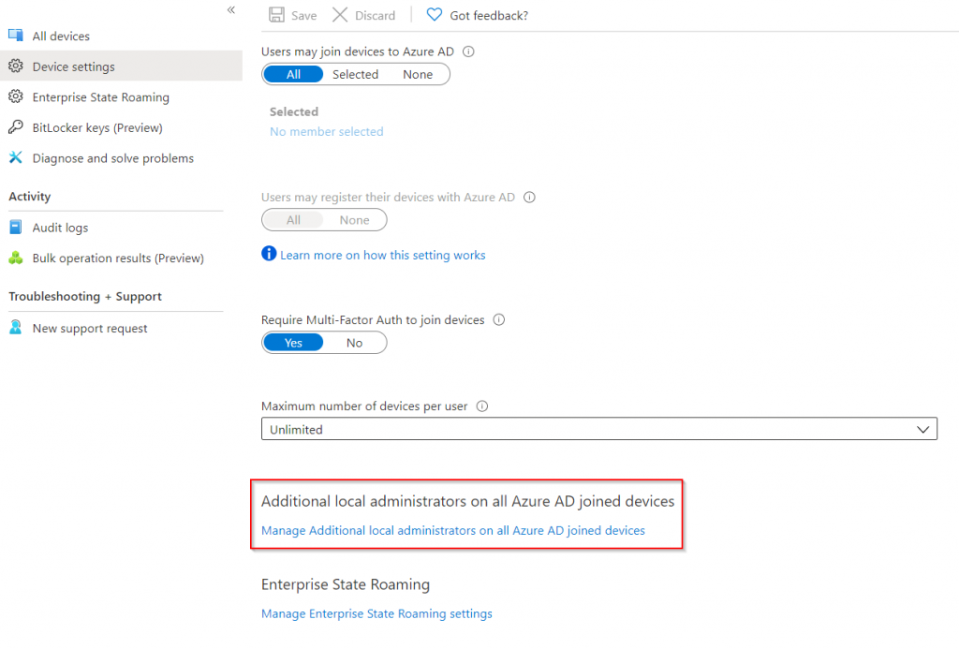Click the Discard button label

pyautogui.click(x=375, y=15)
